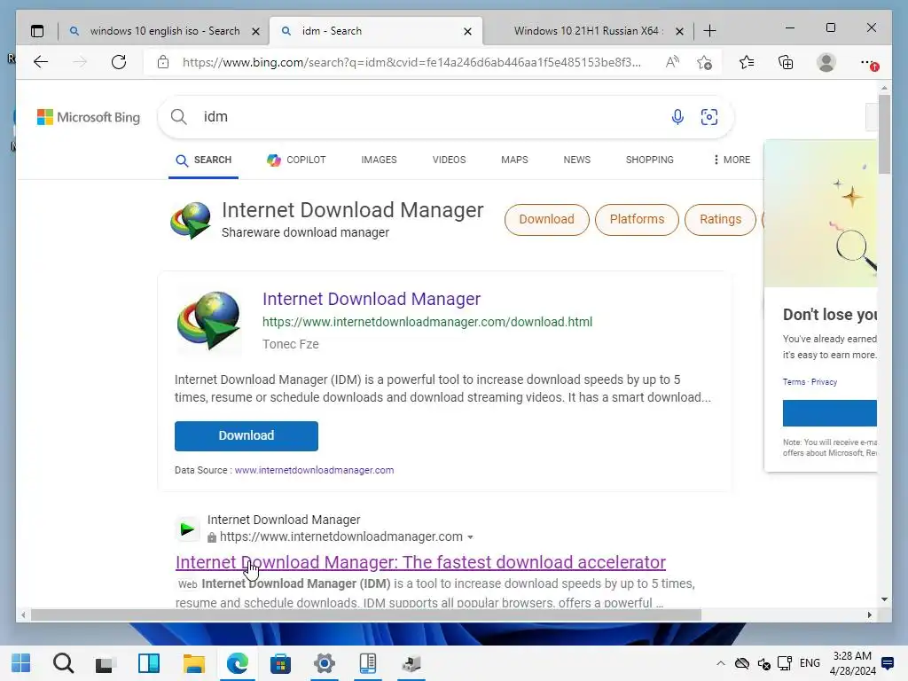Click the Platforms chip
Image resolution: width=908 pixels, height=681 pixels.
click(637, 220)
